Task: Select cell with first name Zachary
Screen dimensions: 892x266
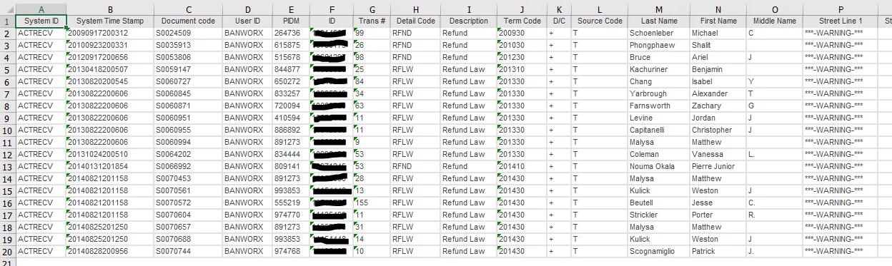Action: (x=718, y=106)
